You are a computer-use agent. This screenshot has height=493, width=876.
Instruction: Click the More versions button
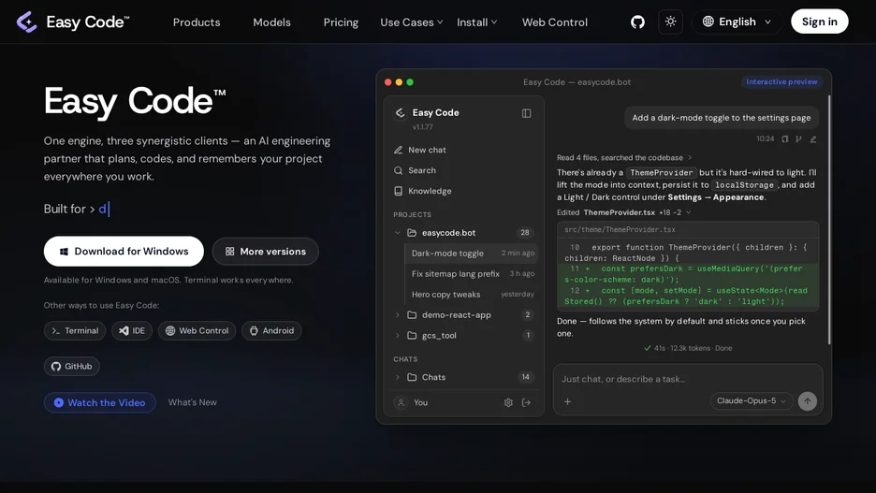click(266, 252)
